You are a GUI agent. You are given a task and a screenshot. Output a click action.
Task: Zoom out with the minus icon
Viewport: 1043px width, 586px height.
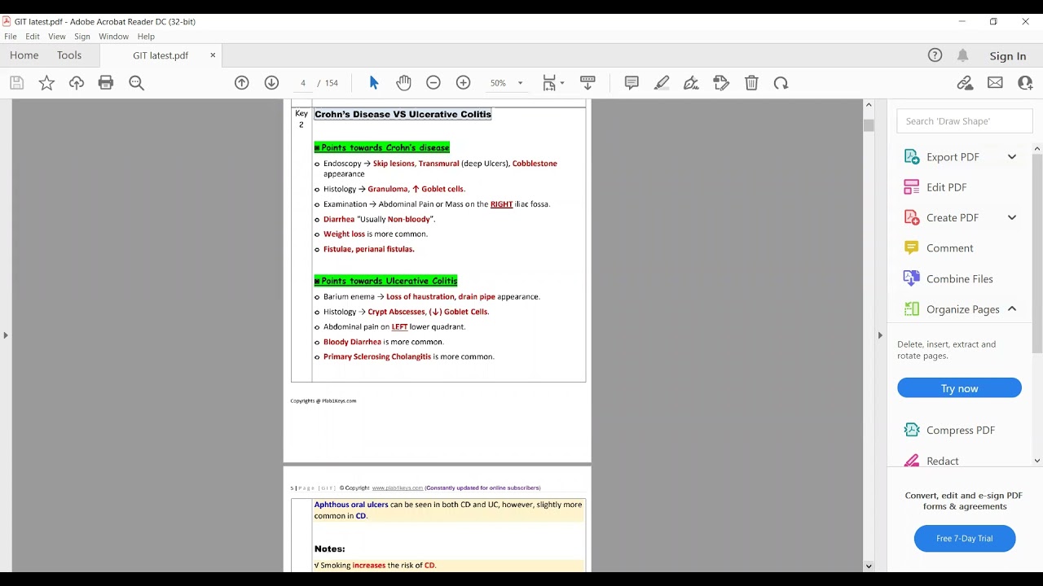pos(433,83)
